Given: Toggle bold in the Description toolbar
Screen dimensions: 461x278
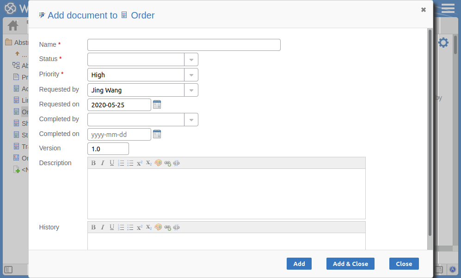Looking at the screenshot, I should click(x=93, y=163).
